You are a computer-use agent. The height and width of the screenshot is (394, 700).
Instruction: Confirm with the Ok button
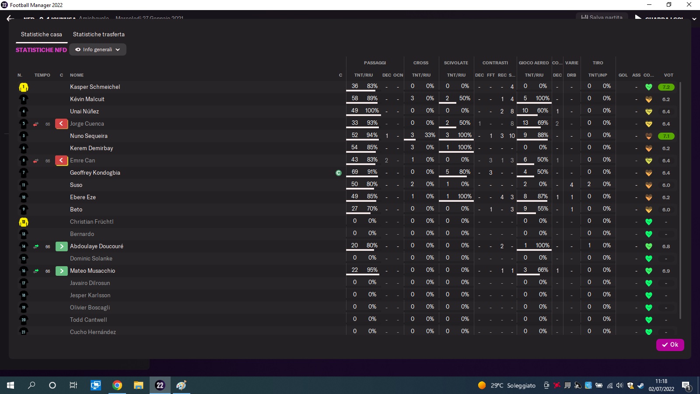click(670, 345)
